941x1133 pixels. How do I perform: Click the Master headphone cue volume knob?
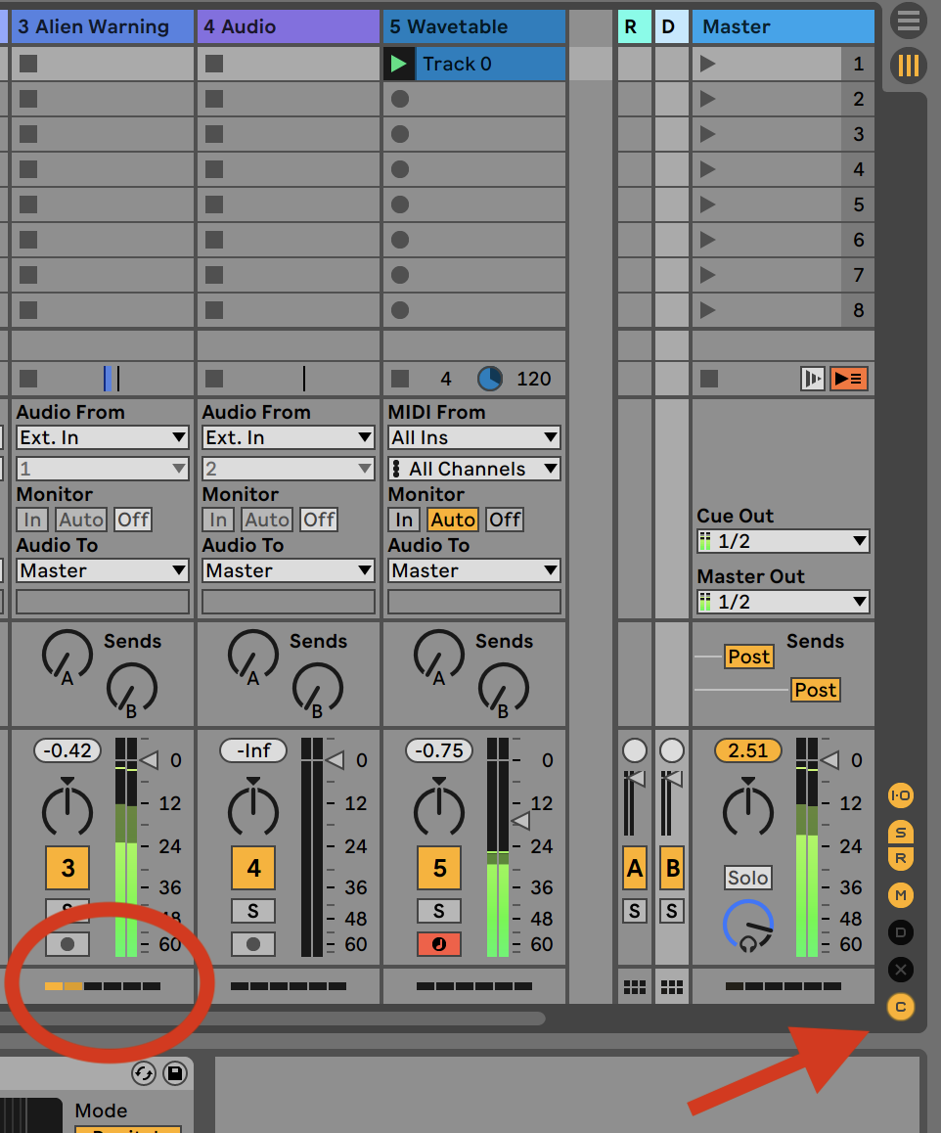pos(748,926)
